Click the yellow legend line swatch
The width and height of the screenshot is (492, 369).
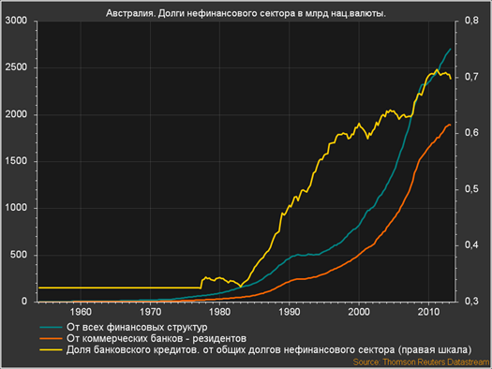pos(51,350)
